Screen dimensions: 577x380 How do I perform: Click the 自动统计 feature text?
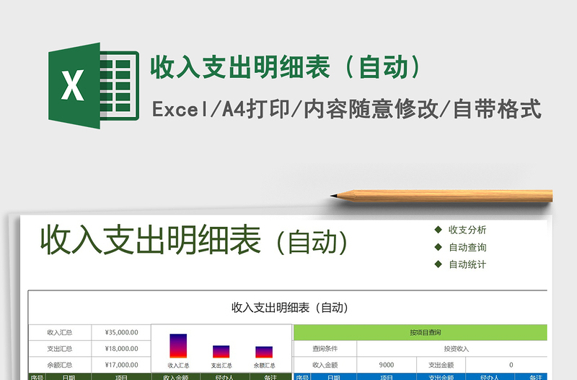pos(467,264)
